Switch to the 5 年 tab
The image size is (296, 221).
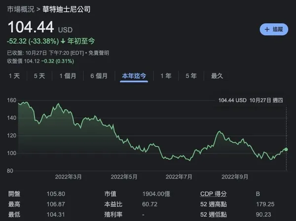point(191,76)
